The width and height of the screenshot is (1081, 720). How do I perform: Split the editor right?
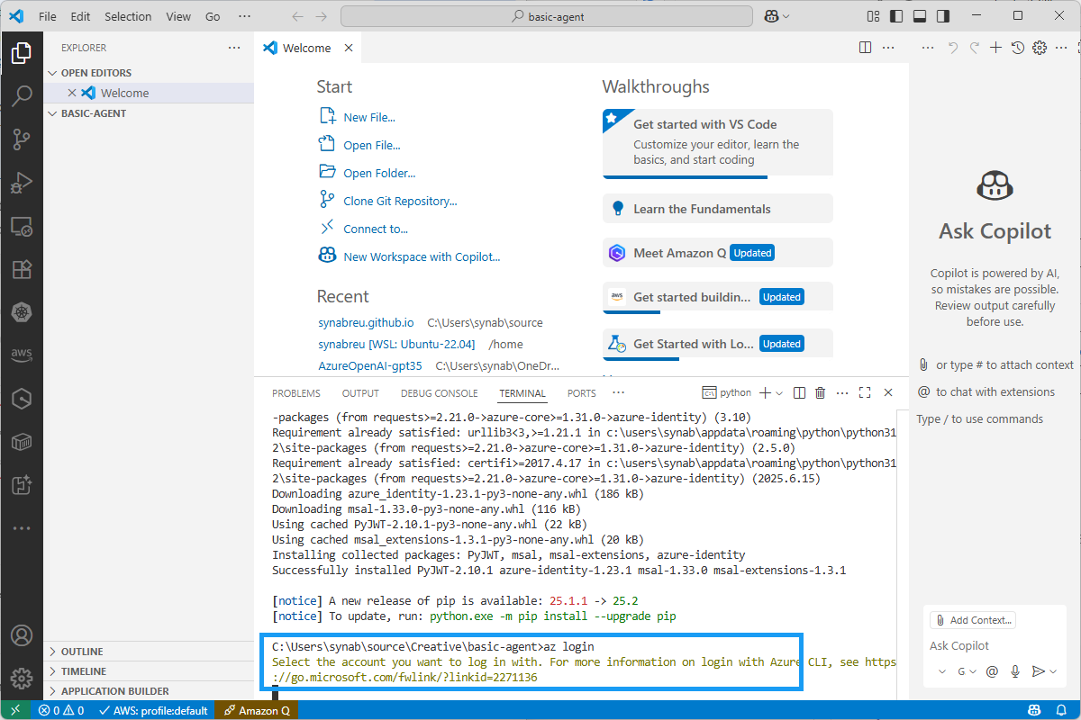point(866,48)
